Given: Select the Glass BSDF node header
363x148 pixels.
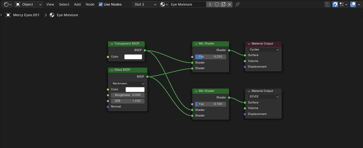Looking at the screenshot, I should pyautogui.click(x=128, y=70).
